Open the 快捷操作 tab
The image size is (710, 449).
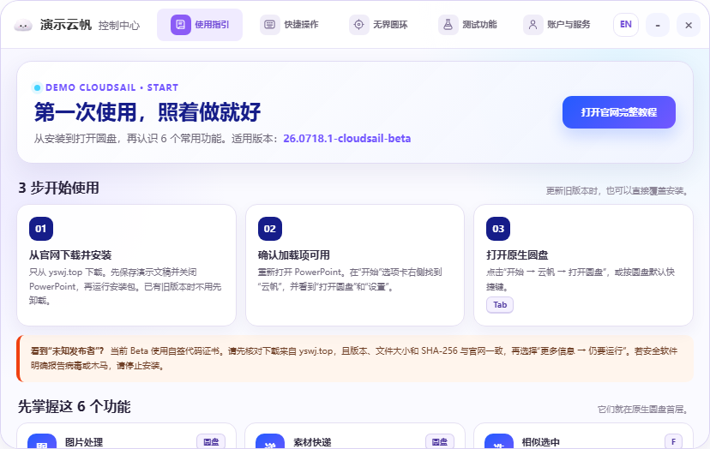coord(289,25)
